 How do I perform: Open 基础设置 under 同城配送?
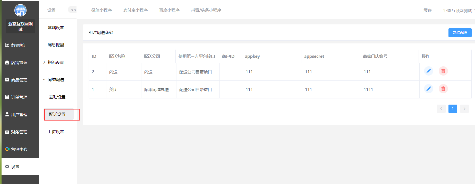tap(57, 97)
